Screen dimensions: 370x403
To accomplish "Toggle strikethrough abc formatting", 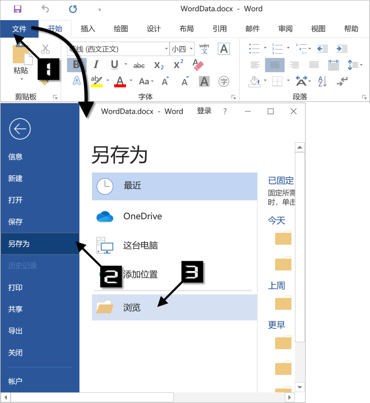I will point(139,66).
